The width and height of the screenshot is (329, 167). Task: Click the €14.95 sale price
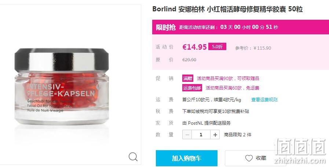[194, 47]
